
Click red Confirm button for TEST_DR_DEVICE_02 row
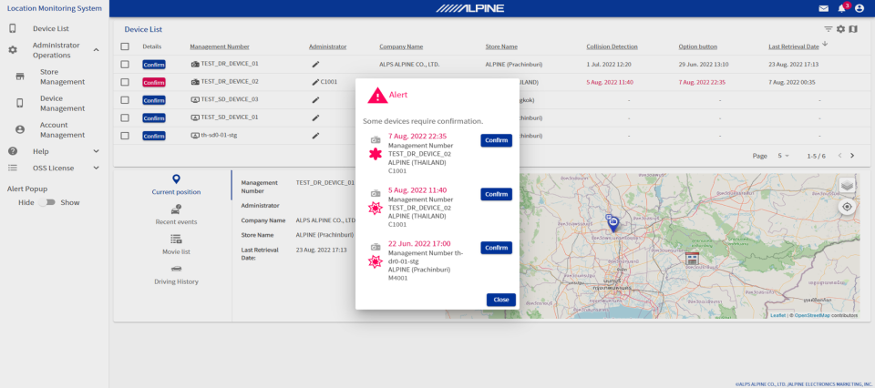coord(154,82)
